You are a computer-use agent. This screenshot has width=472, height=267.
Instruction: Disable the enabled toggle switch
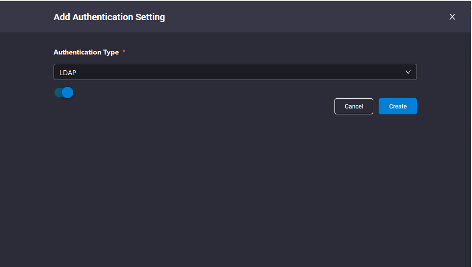[x=64, y=93]
